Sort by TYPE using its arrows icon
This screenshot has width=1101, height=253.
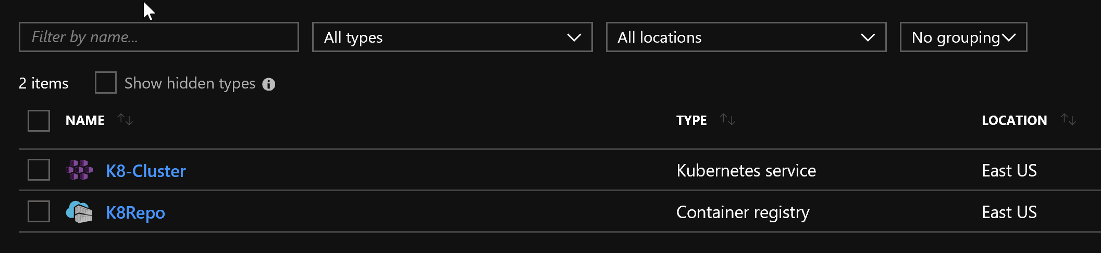coord(727,120)
